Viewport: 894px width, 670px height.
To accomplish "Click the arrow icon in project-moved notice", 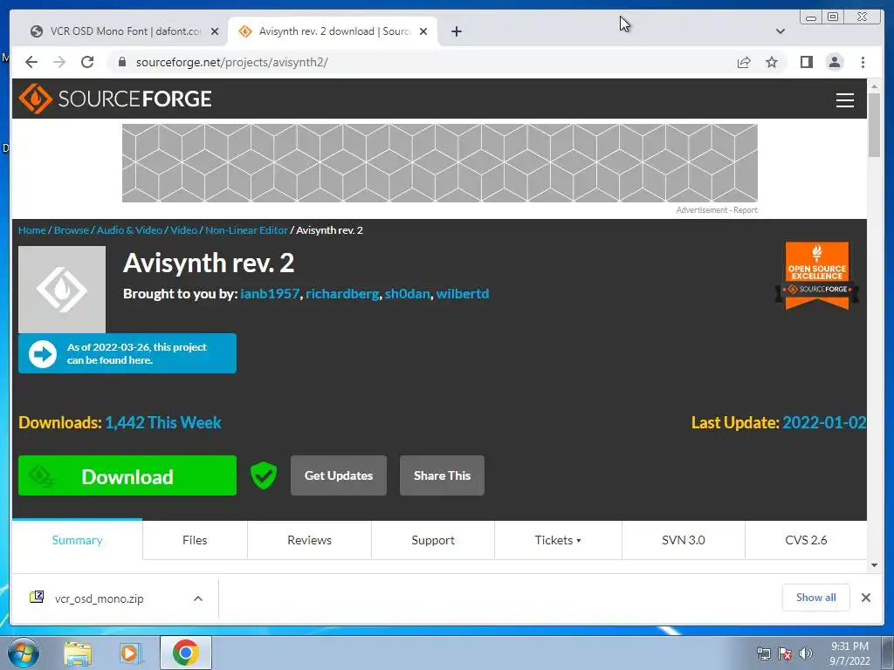I will click(43, 354).
